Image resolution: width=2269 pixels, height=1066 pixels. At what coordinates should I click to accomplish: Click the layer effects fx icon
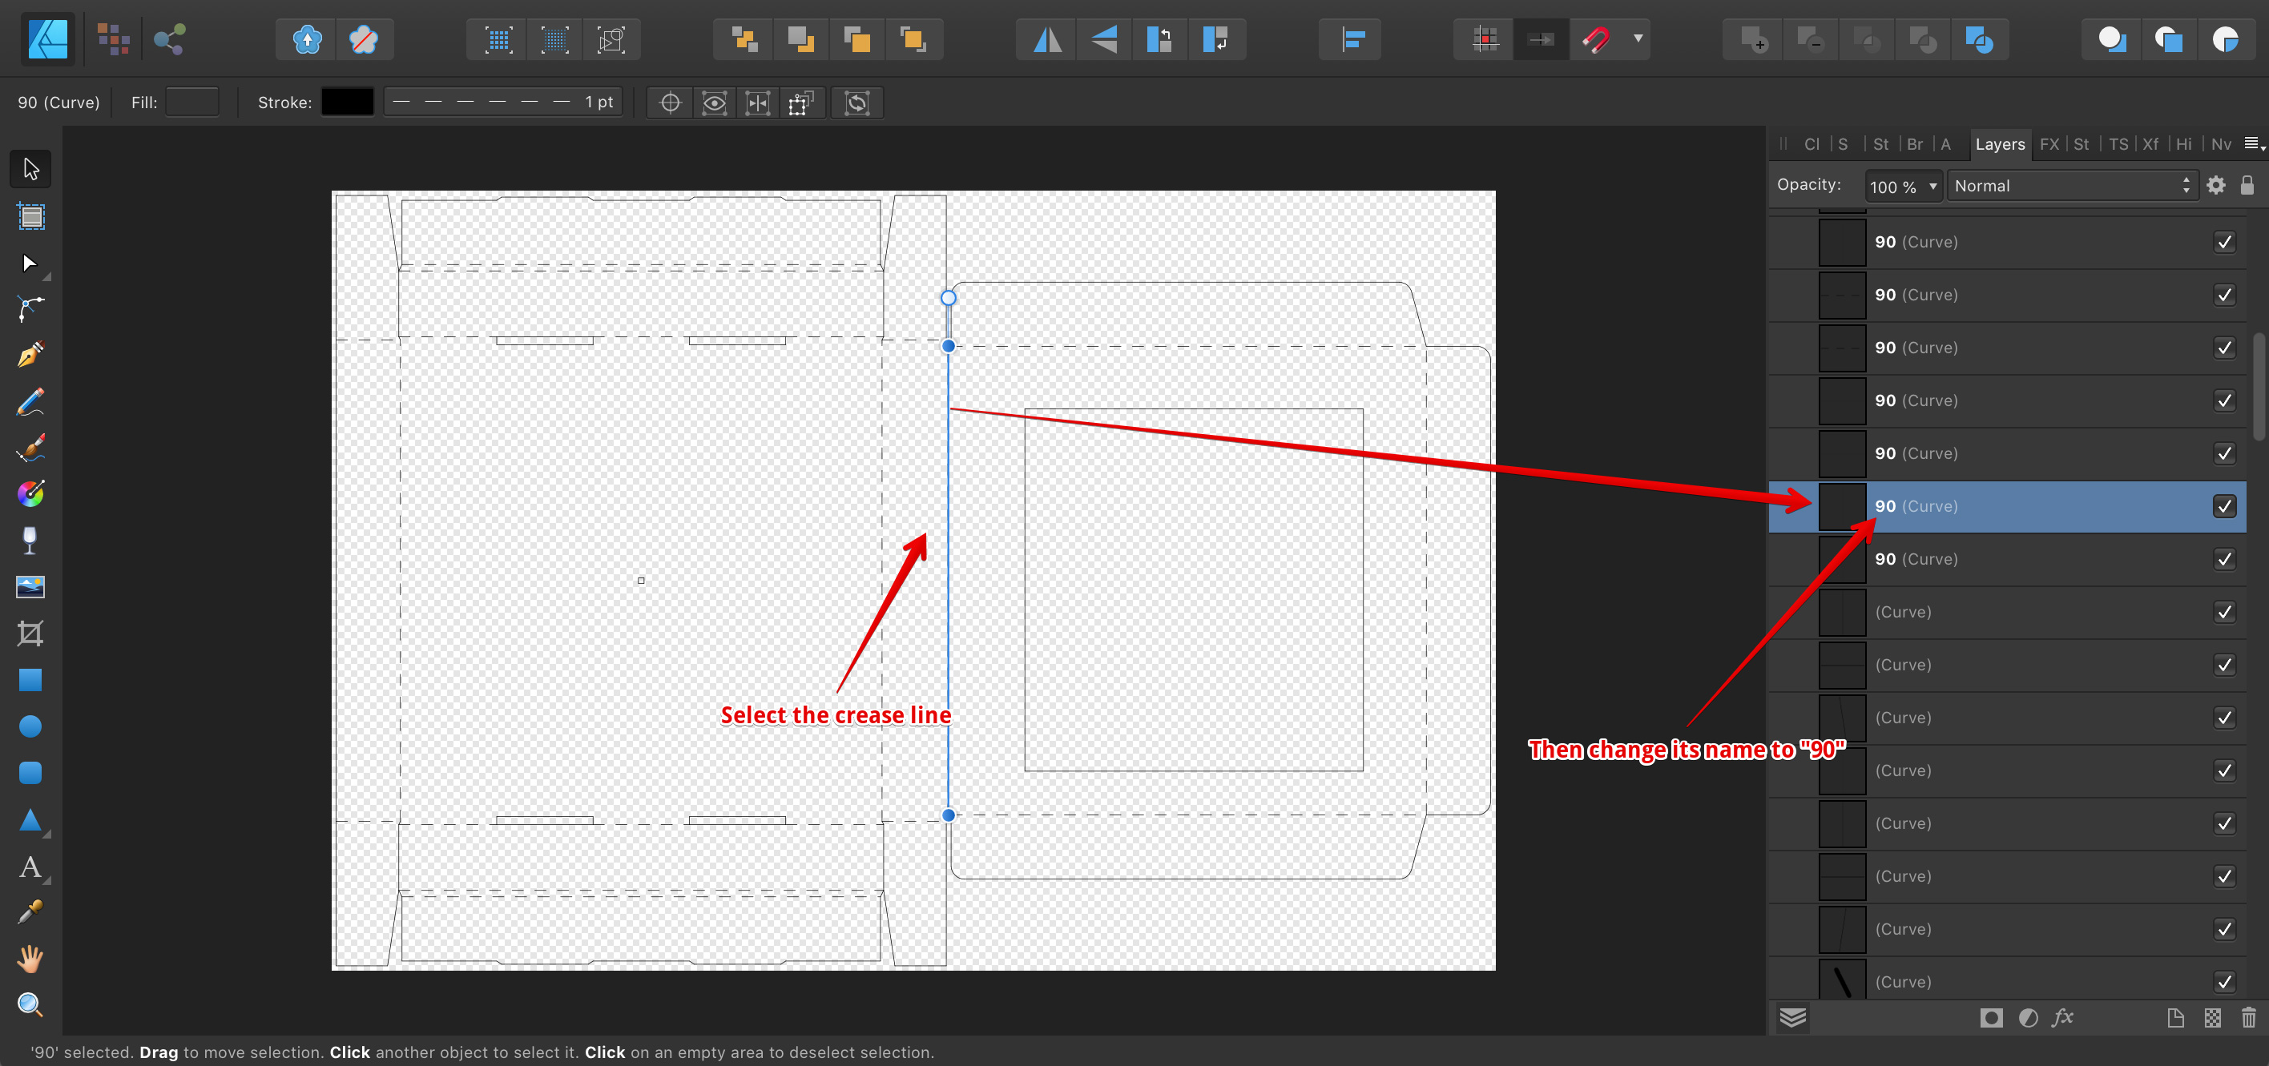2062,1019
